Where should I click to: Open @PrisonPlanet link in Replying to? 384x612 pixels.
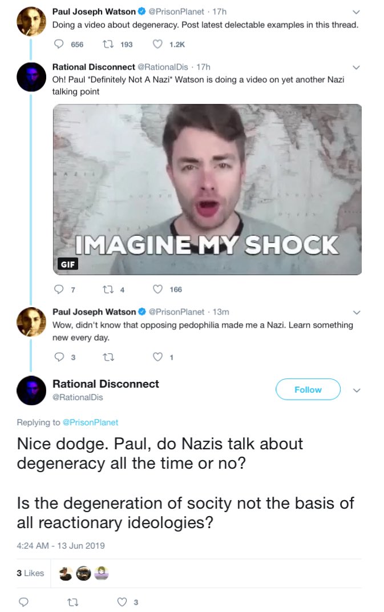(90, 422)
